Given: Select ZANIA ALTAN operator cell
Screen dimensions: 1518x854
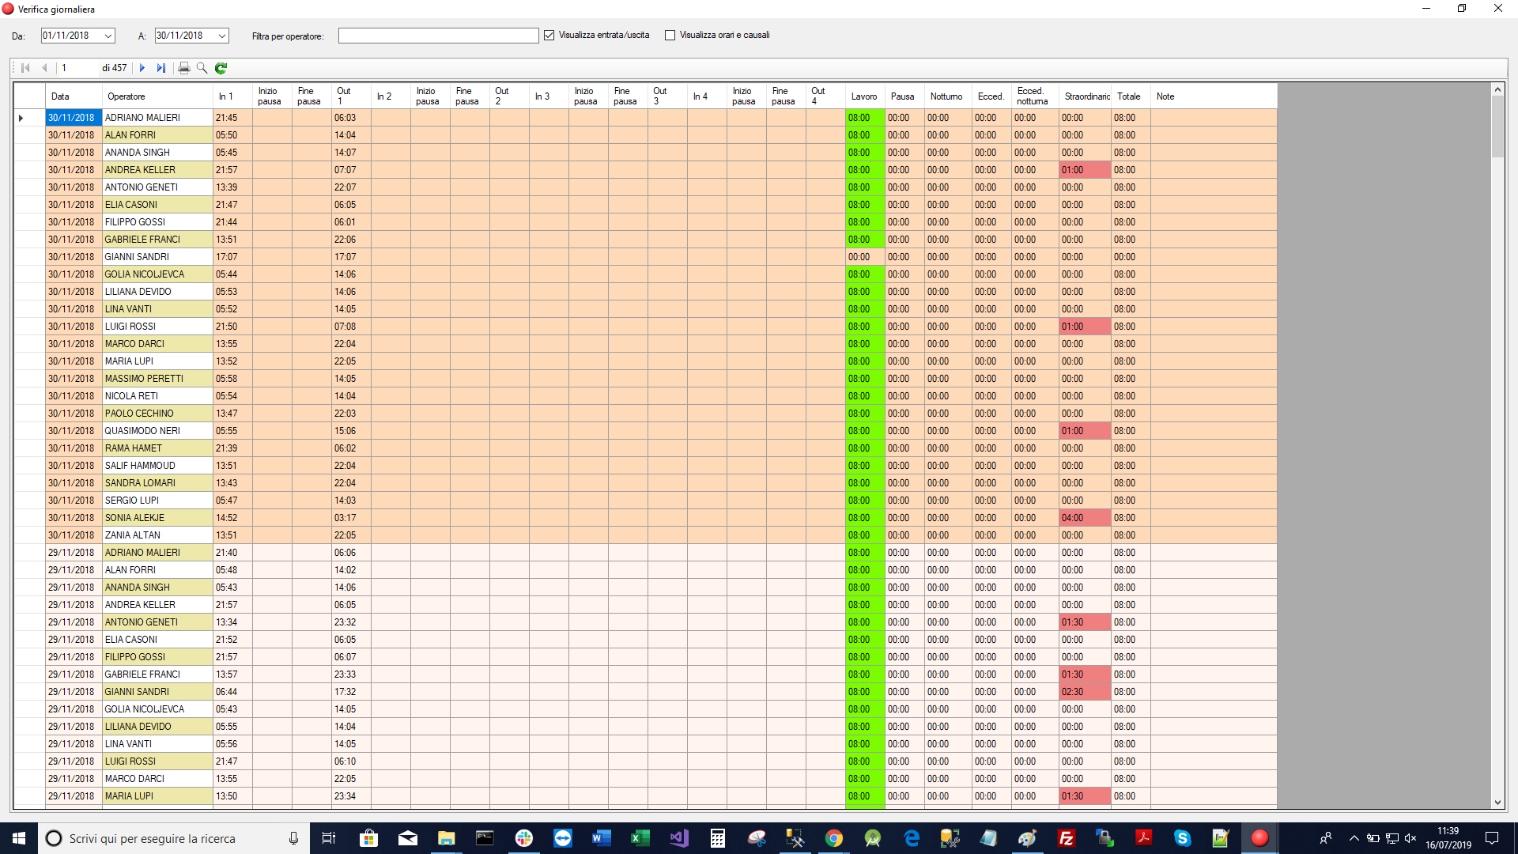Looking at the screenshot, I should tap(157, 535).
